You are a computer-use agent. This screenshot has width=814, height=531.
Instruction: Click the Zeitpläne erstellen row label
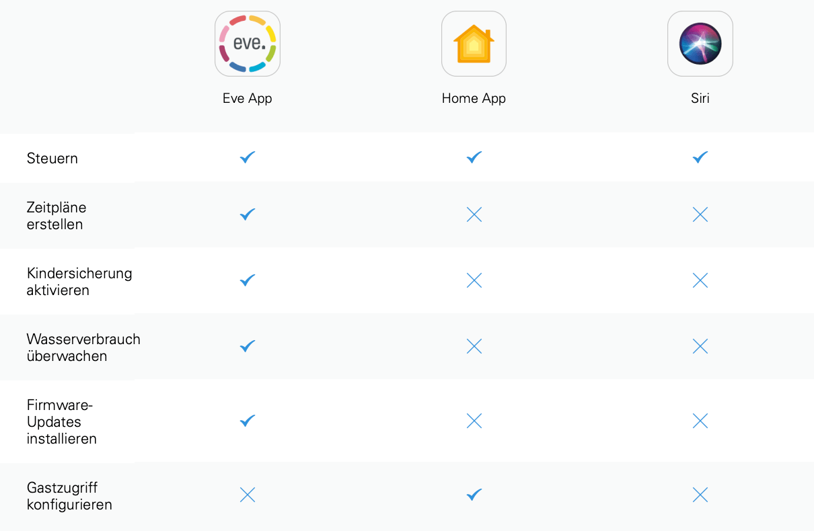click(x=57, y=216)
